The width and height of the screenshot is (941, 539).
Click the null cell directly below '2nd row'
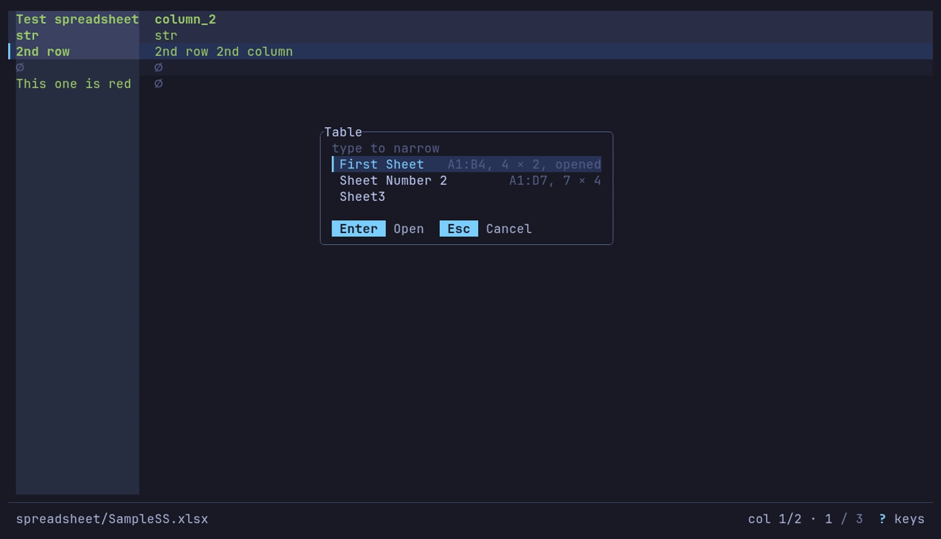(20, 68)
